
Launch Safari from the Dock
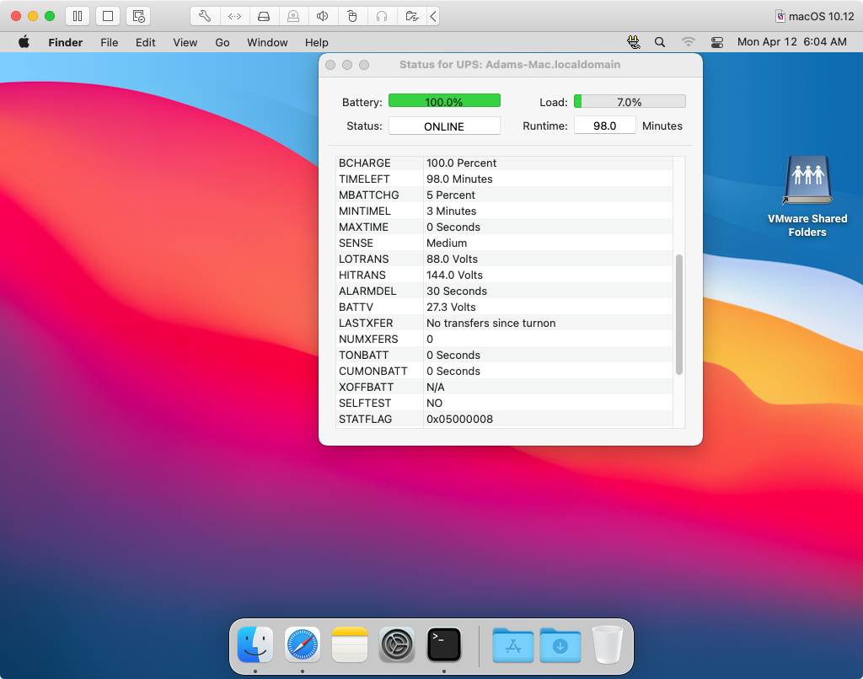[x=303, y=644]
